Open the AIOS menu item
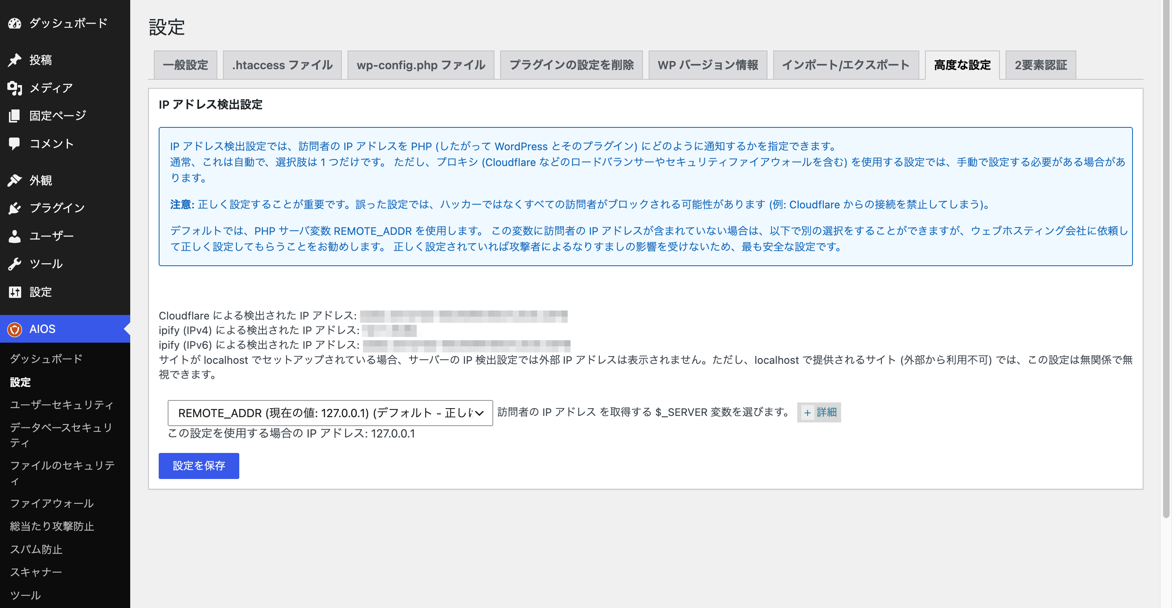Screen dimensions: 1172x608 click(65, 329)
